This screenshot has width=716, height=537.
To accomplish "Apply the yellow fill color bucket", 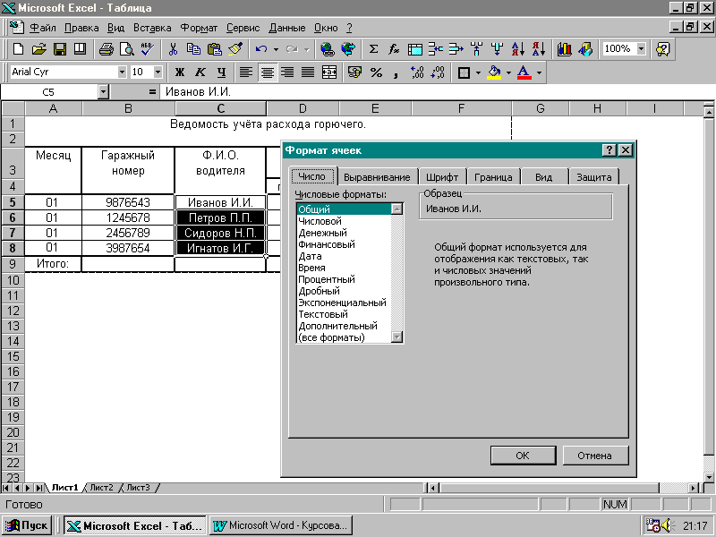I will (493, 72).
